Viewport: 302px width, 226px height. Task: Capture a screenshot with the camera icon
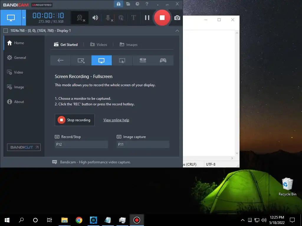click(177, 18)
